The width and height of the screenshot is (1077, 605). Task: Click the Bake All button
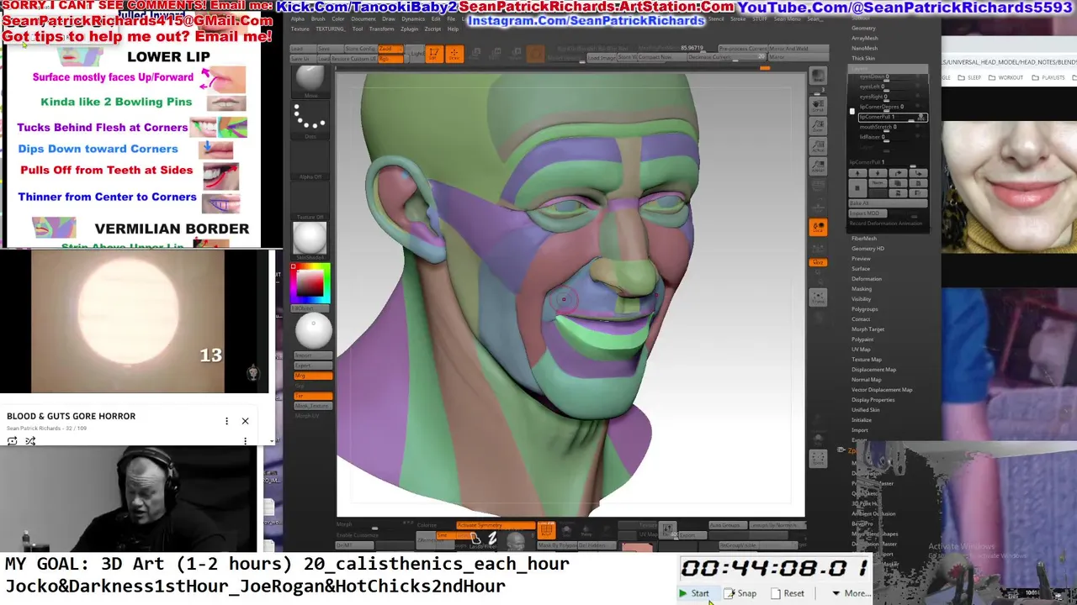[x=888, y=203]
